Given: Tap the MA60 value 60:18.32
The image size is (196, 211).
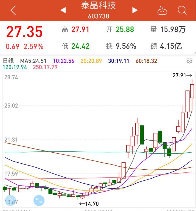Looking at the screenshot, I should click(x=146, y=61).
